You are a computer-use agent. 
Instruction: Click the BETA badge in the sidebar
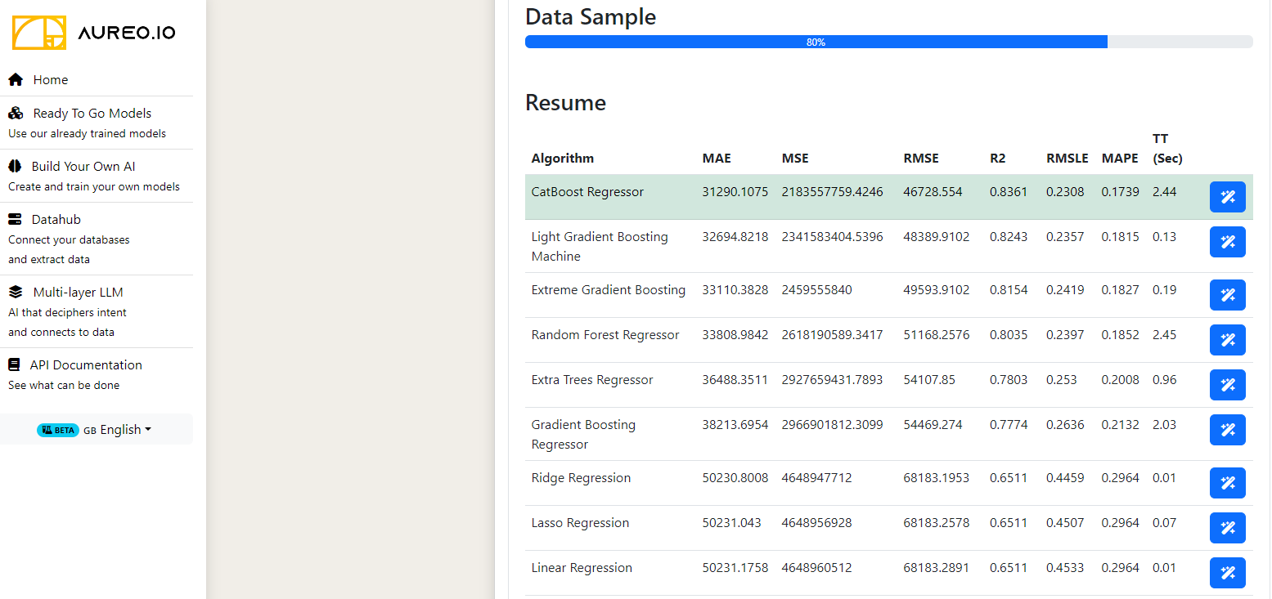tap(58, 430)
